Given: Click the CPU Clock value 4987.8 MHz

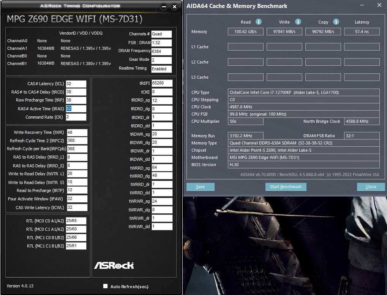Looking at the screenshot, I should click(x=303, y=107).
